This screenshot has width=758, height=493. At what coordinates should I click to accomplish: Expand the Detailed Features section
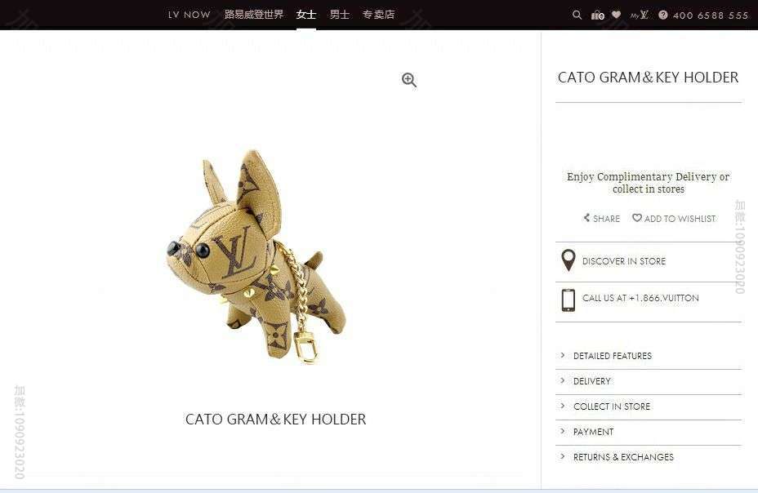tap(649, 356)
